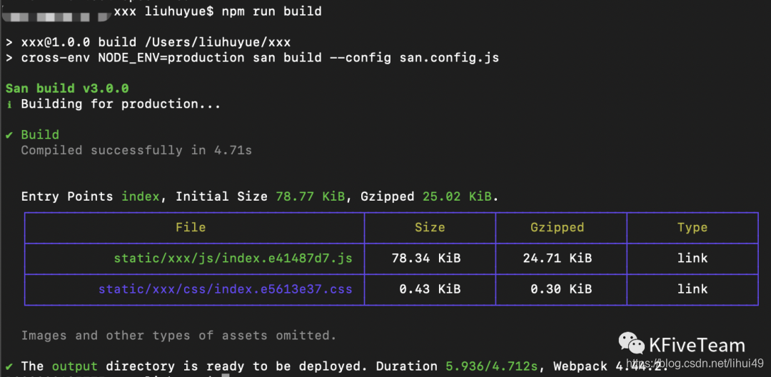This screenshot has width=771, height=377.
Task: Click the static/xxx/css/index.e5613e37.css file path
Action: (x=225, y=289)
